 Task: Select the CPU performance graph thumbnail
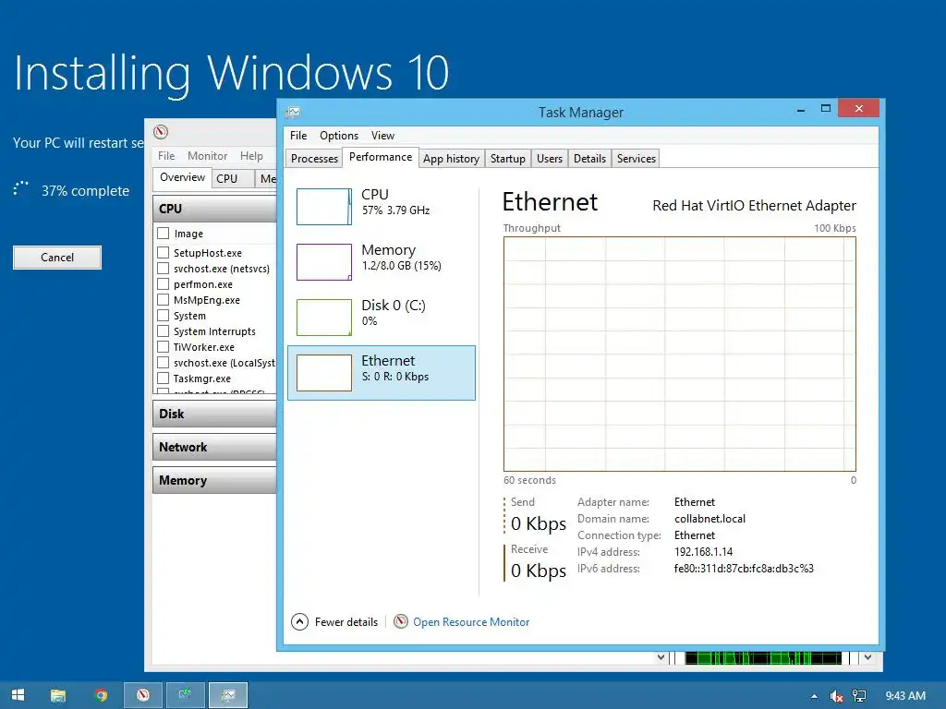324,206
